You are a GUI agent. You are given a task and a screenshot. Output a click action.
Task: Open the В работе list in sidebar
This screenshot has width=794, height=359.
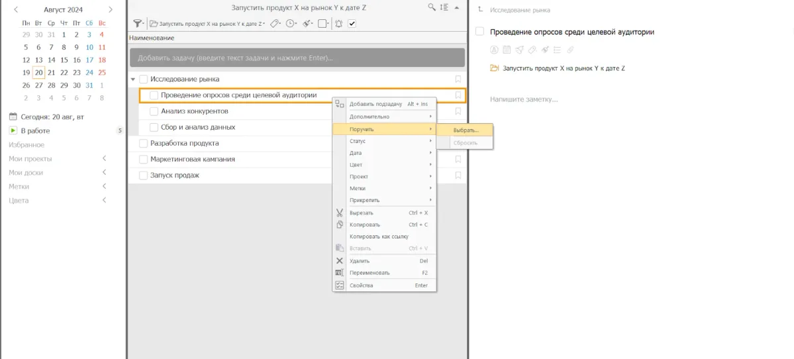click(35, 130)
